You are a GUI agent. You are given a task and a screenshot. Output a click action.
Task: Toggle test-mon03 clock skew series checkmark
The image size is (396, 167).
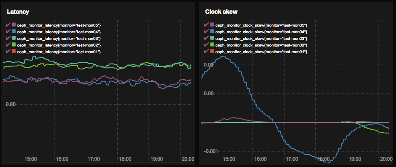(206, 38)
